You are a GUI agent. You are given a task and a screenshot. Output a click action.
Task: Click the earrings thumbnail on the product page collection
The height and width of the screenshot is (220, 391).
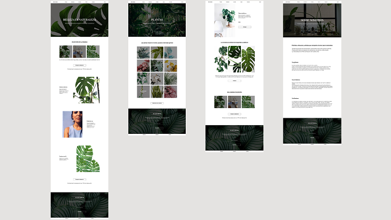pyautogui.click(x=235, y=102)
